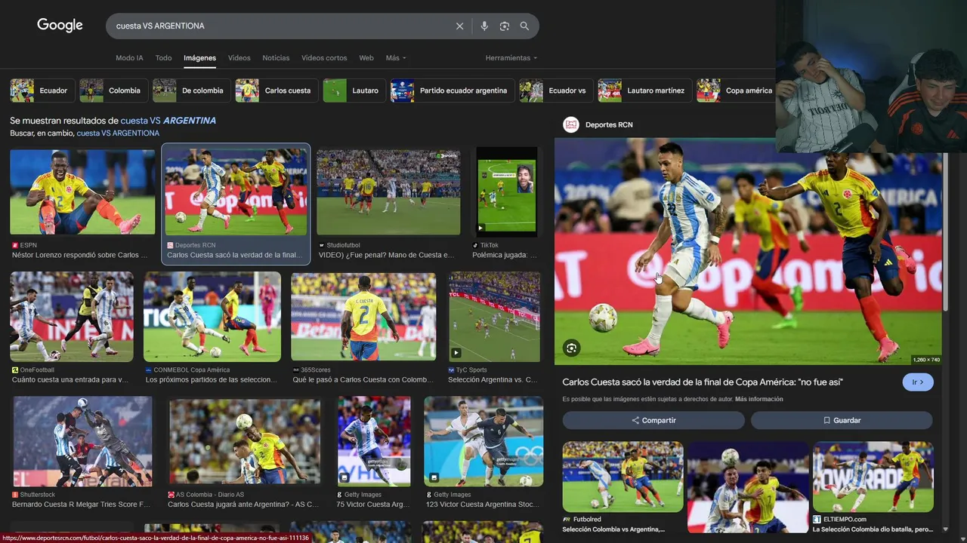Viewport: 967px width, 543px height.
Task: Open caption Los próximos partidos de las selecciones
Action: pyautogui.click(x=212, y=380)
